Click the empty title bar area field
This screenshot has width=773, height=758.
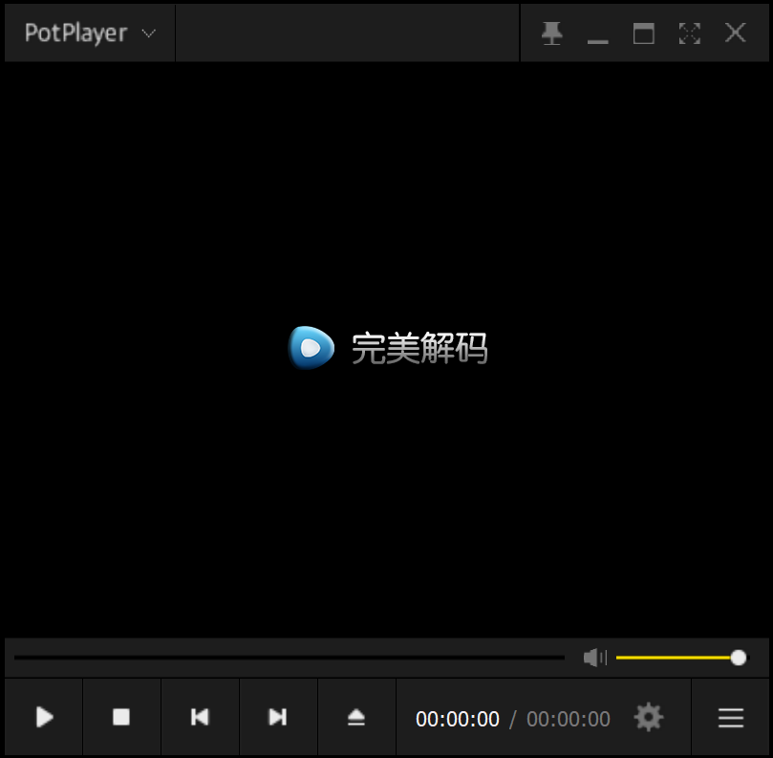347,33
